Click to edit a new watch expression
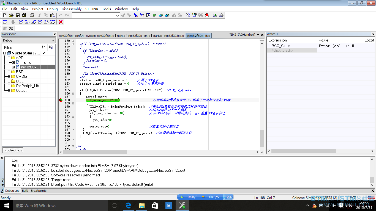 pyautogui.click(x=292, y=50)
